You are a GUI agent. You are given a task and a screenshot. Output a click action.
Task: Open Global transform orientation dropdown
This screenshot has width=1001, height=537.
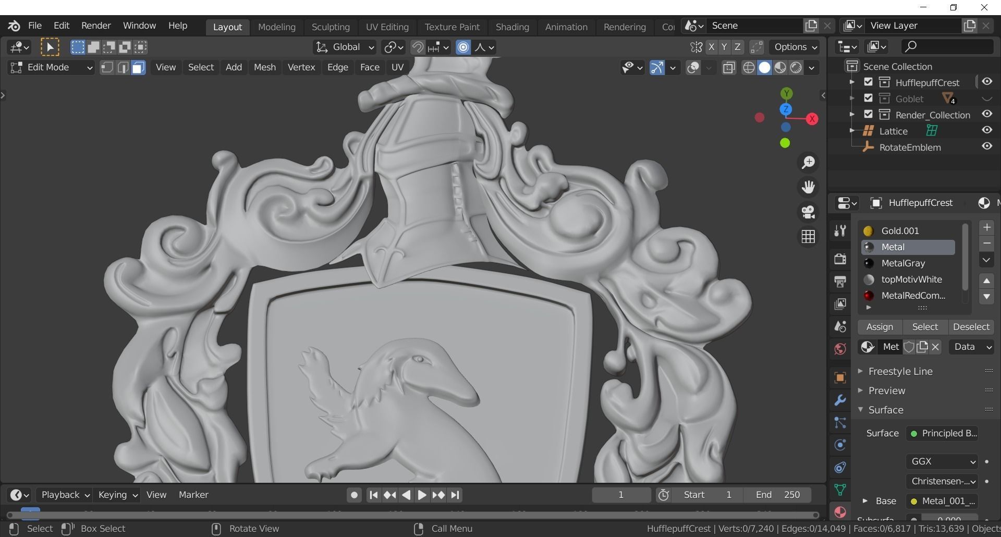click(344, 47)
